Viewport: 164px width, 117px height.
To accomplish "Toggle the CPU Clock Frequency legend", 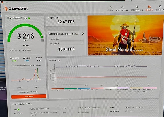I will tap(123, 90).
